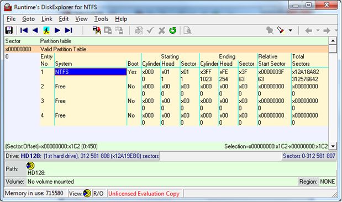Click the x0000003F relative start sector value
The width and height of the screenshot is (342, 202).
point(271,72)
